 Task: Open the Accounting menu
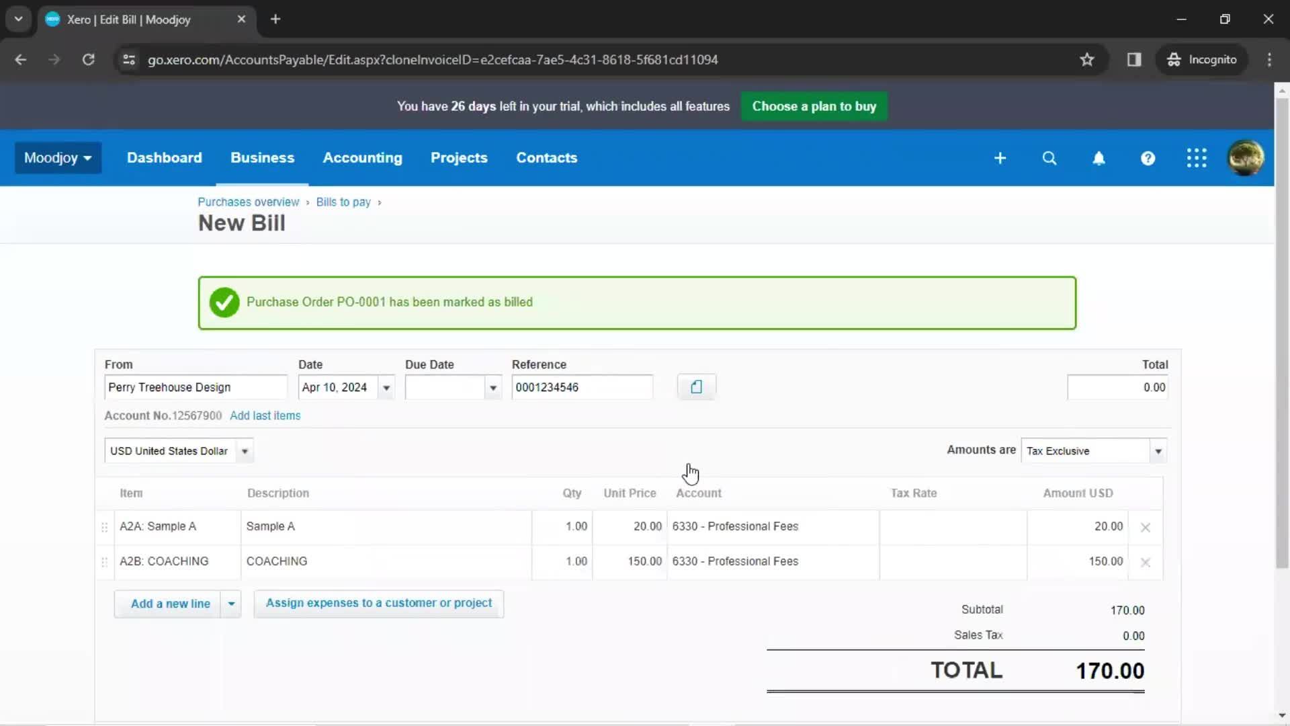point(362,157)
